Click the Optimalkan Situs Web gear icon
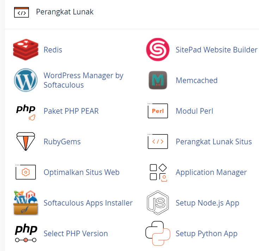Screen dimensions: 259x251 pos(26,172)
